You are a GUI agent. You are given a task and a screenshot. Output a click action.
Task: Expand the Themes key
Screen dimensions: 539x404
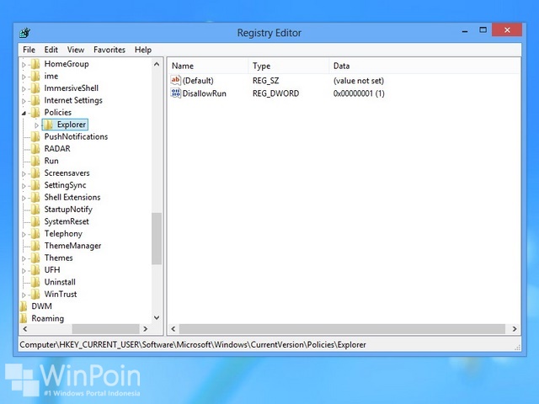click(24, 258)
